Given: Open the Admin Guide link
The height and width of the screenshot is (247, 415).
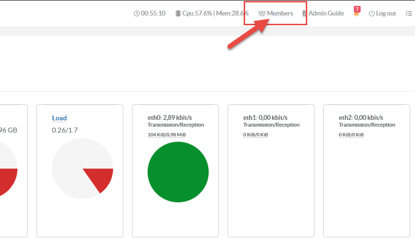Looking at the screenshot, I should click(326, 13).
